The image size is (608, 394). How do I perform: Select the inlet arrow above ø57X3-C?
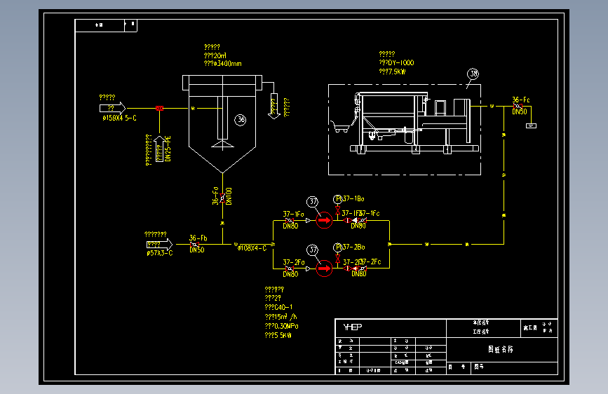[160, 244]
